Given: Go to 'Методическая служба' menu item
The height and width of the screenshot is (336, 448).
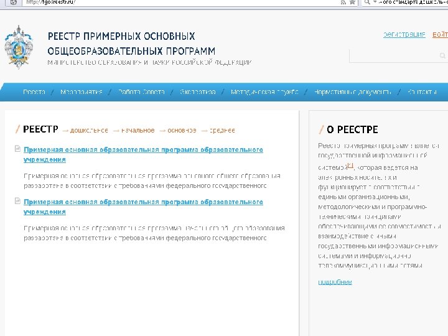Looking at the screenshot, I should pos(264,92).
